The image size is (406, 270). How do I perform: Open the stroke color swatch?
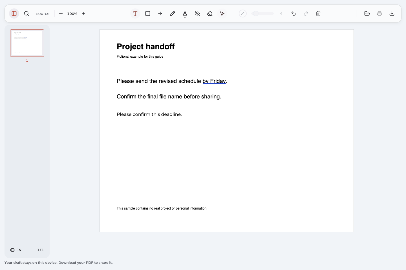click(x=243, y=13)
